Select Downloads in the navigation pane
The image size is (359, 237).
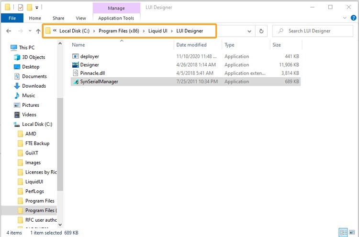tap(34, 86)
